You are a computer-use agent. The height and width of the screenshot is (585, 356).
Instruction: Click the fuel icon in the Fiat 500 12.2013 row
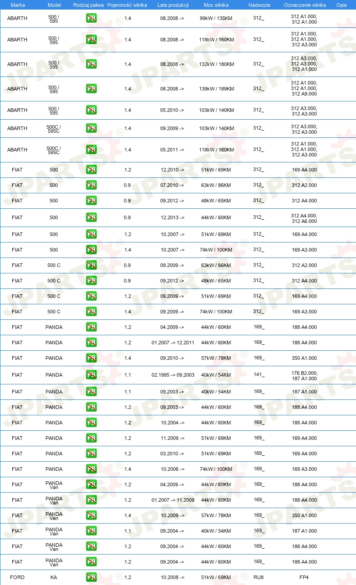pyautogui.click(x=91, y=218)
